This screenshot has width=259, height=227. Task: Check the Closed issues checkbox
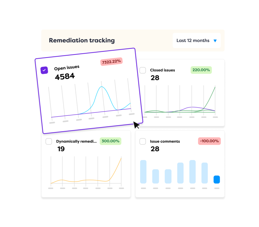click(143, 70)
